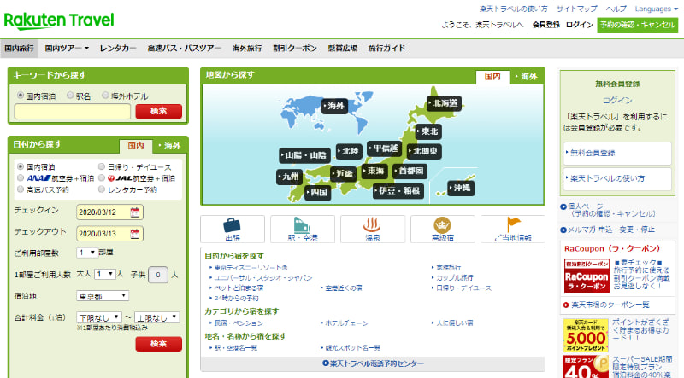Viewport: 684px width, 378px height.
Task: Open 楽天トラベルの使い方 sidebar button
Action: tap(617, 178)
